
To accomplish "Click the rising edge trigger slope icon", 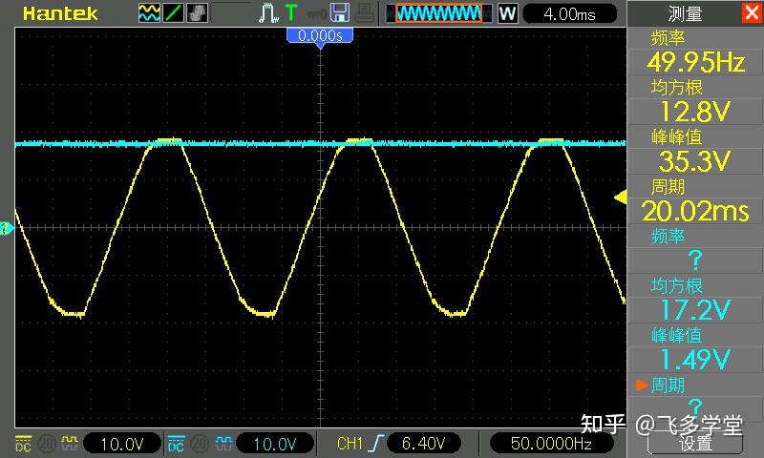I will click(375, 444).
